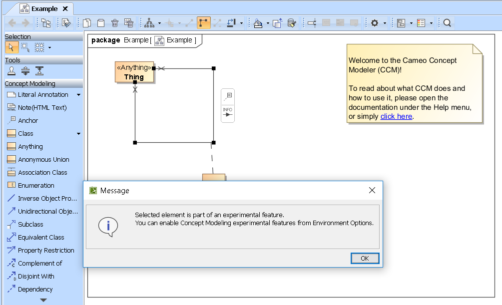The width and height of the screenshot is (502, 305).
Task: Expand the Literal Annotation dropdown arrow
Action: pos(78,95)
